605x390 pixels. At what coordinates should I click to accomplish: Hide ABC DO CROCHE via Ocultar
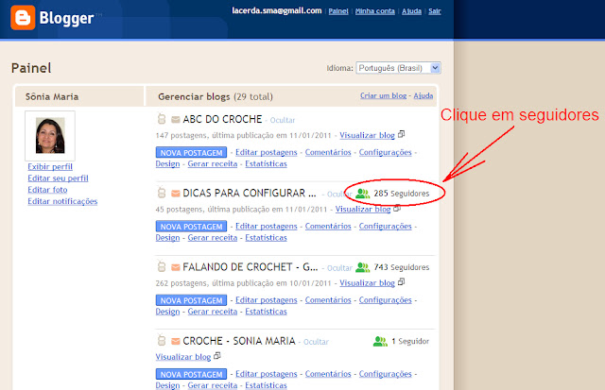(x=283, y=120)
